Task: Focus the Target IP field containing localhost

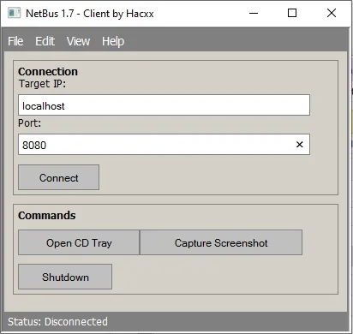Action: (x=164, y=105)
